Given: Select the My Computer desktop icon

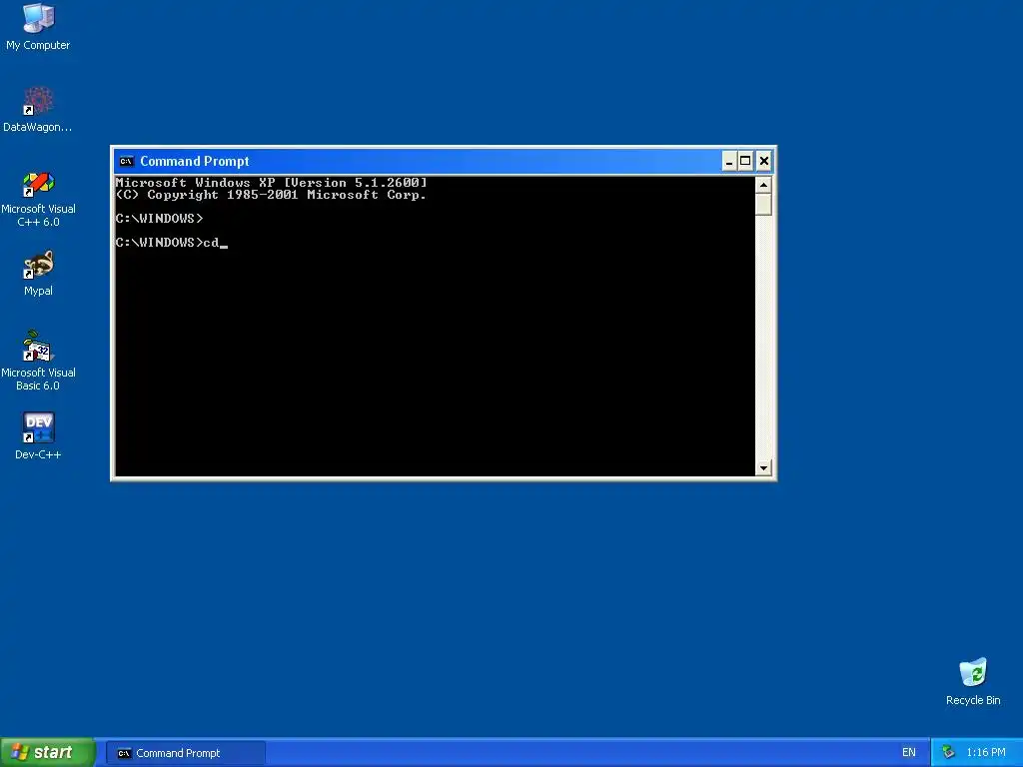Looking at the screenshot, I should [x=38, y=27].
